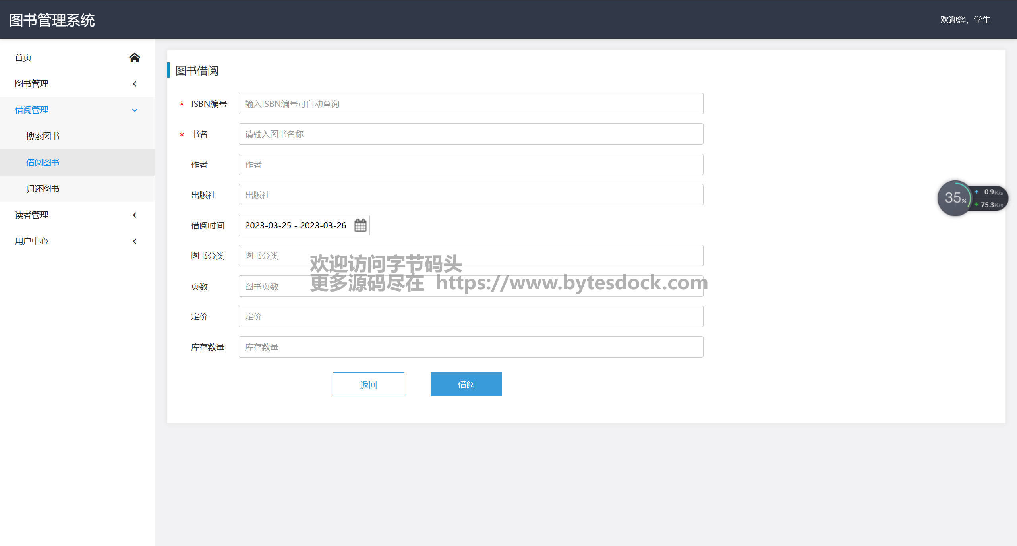Image resolution: width=1017 pixels, height=546 pixels.
Task: Click the 返回 button
Action: [x=368, y=384]
